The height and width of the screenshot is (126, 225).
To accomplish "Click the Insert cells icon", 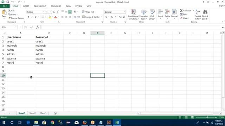I will point(160,12).
